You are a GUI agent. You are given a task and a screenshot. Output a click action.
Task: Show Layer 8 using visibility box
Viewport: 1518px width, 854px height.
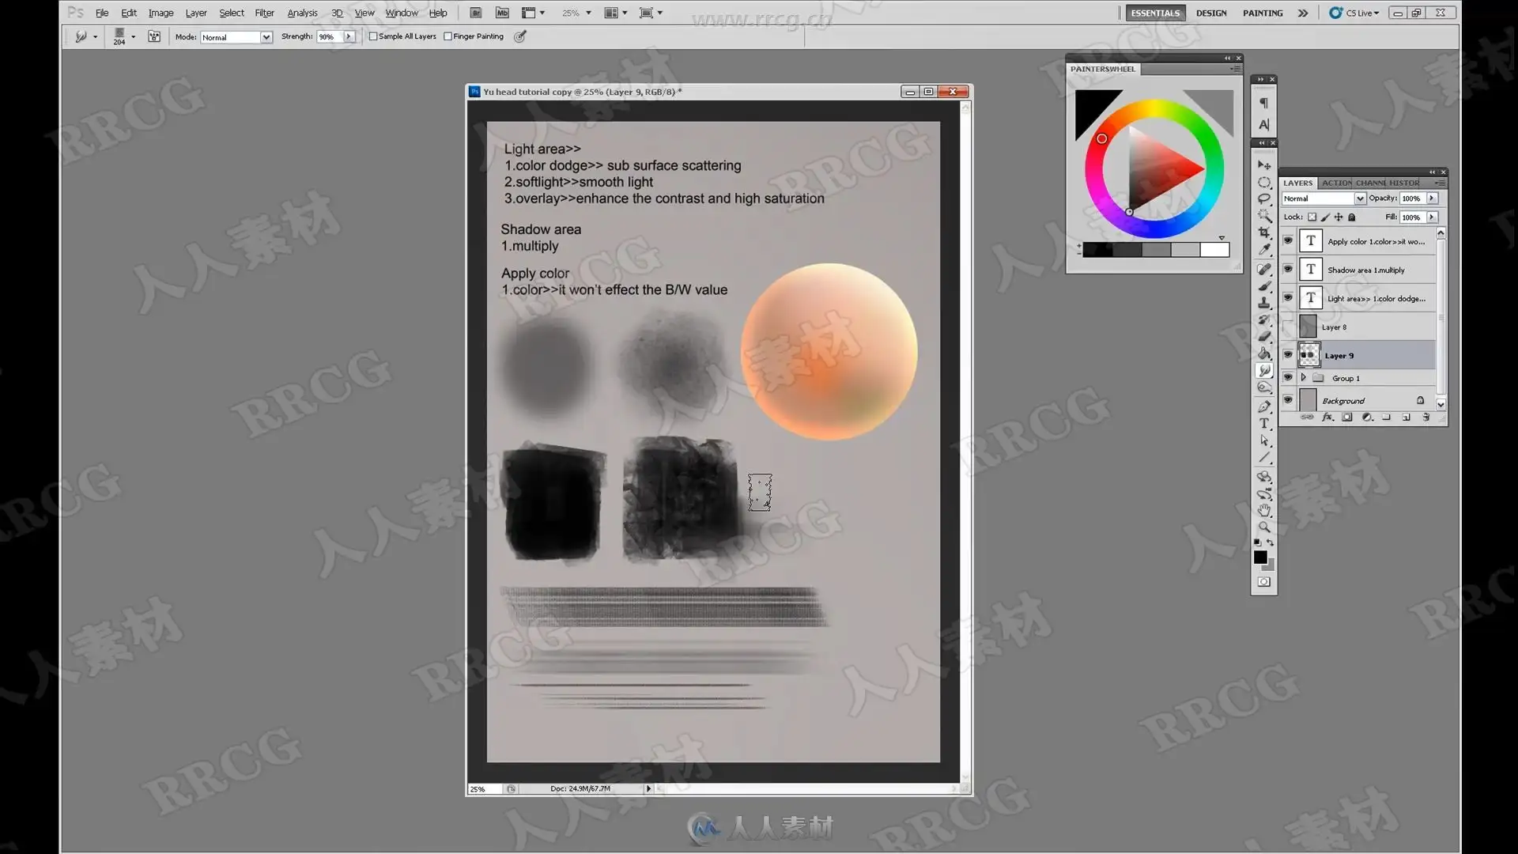pos(1288,327)
